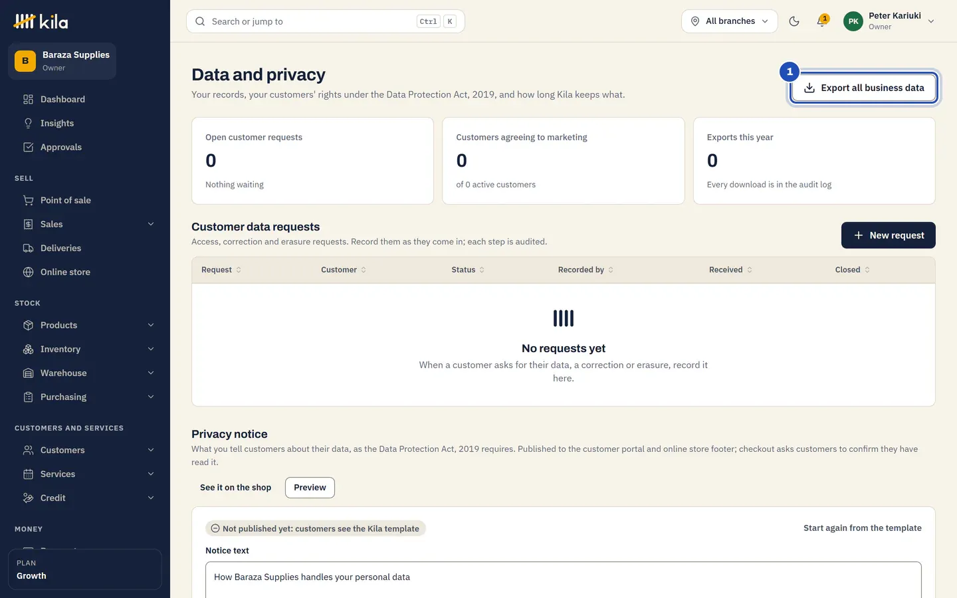Click the PK user avatar
The height and width of the screenshot is (598, 957).
point(853,21)
